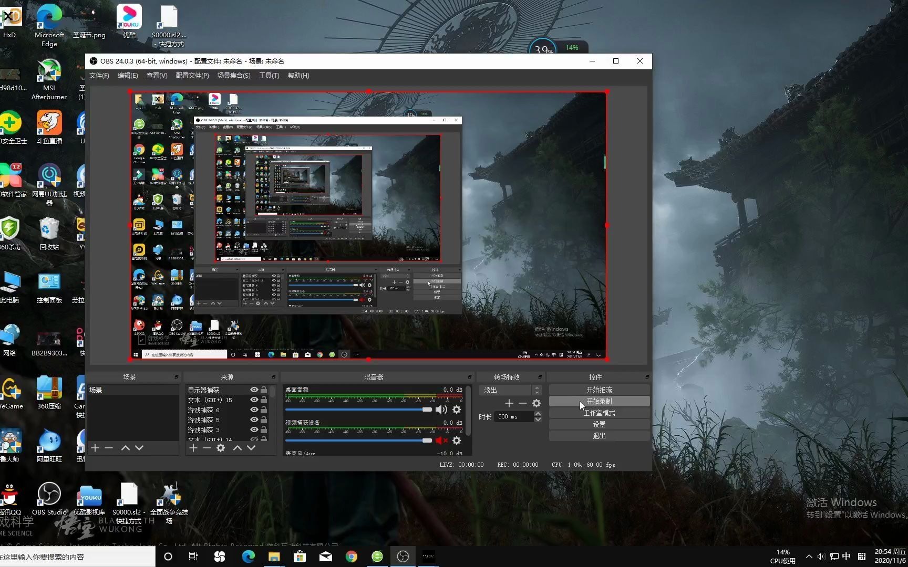
Task: Open transition properties gear icon
Action: click(536, 403)
